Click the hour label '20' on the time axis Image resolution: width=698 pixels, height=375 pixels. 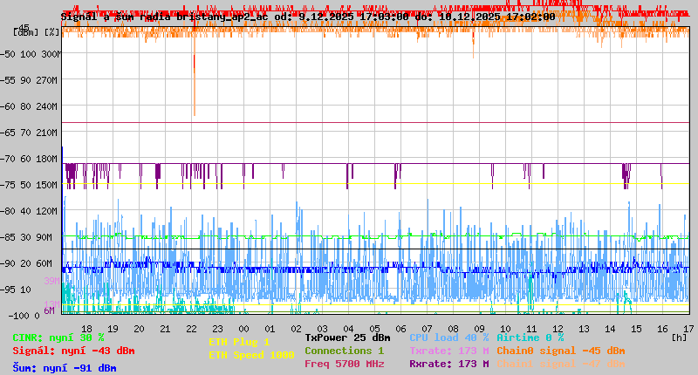[139, 329]
